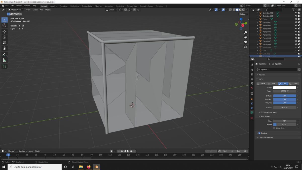
Task: Enable the Custom Distance checkbox
Action: point(261,112)
